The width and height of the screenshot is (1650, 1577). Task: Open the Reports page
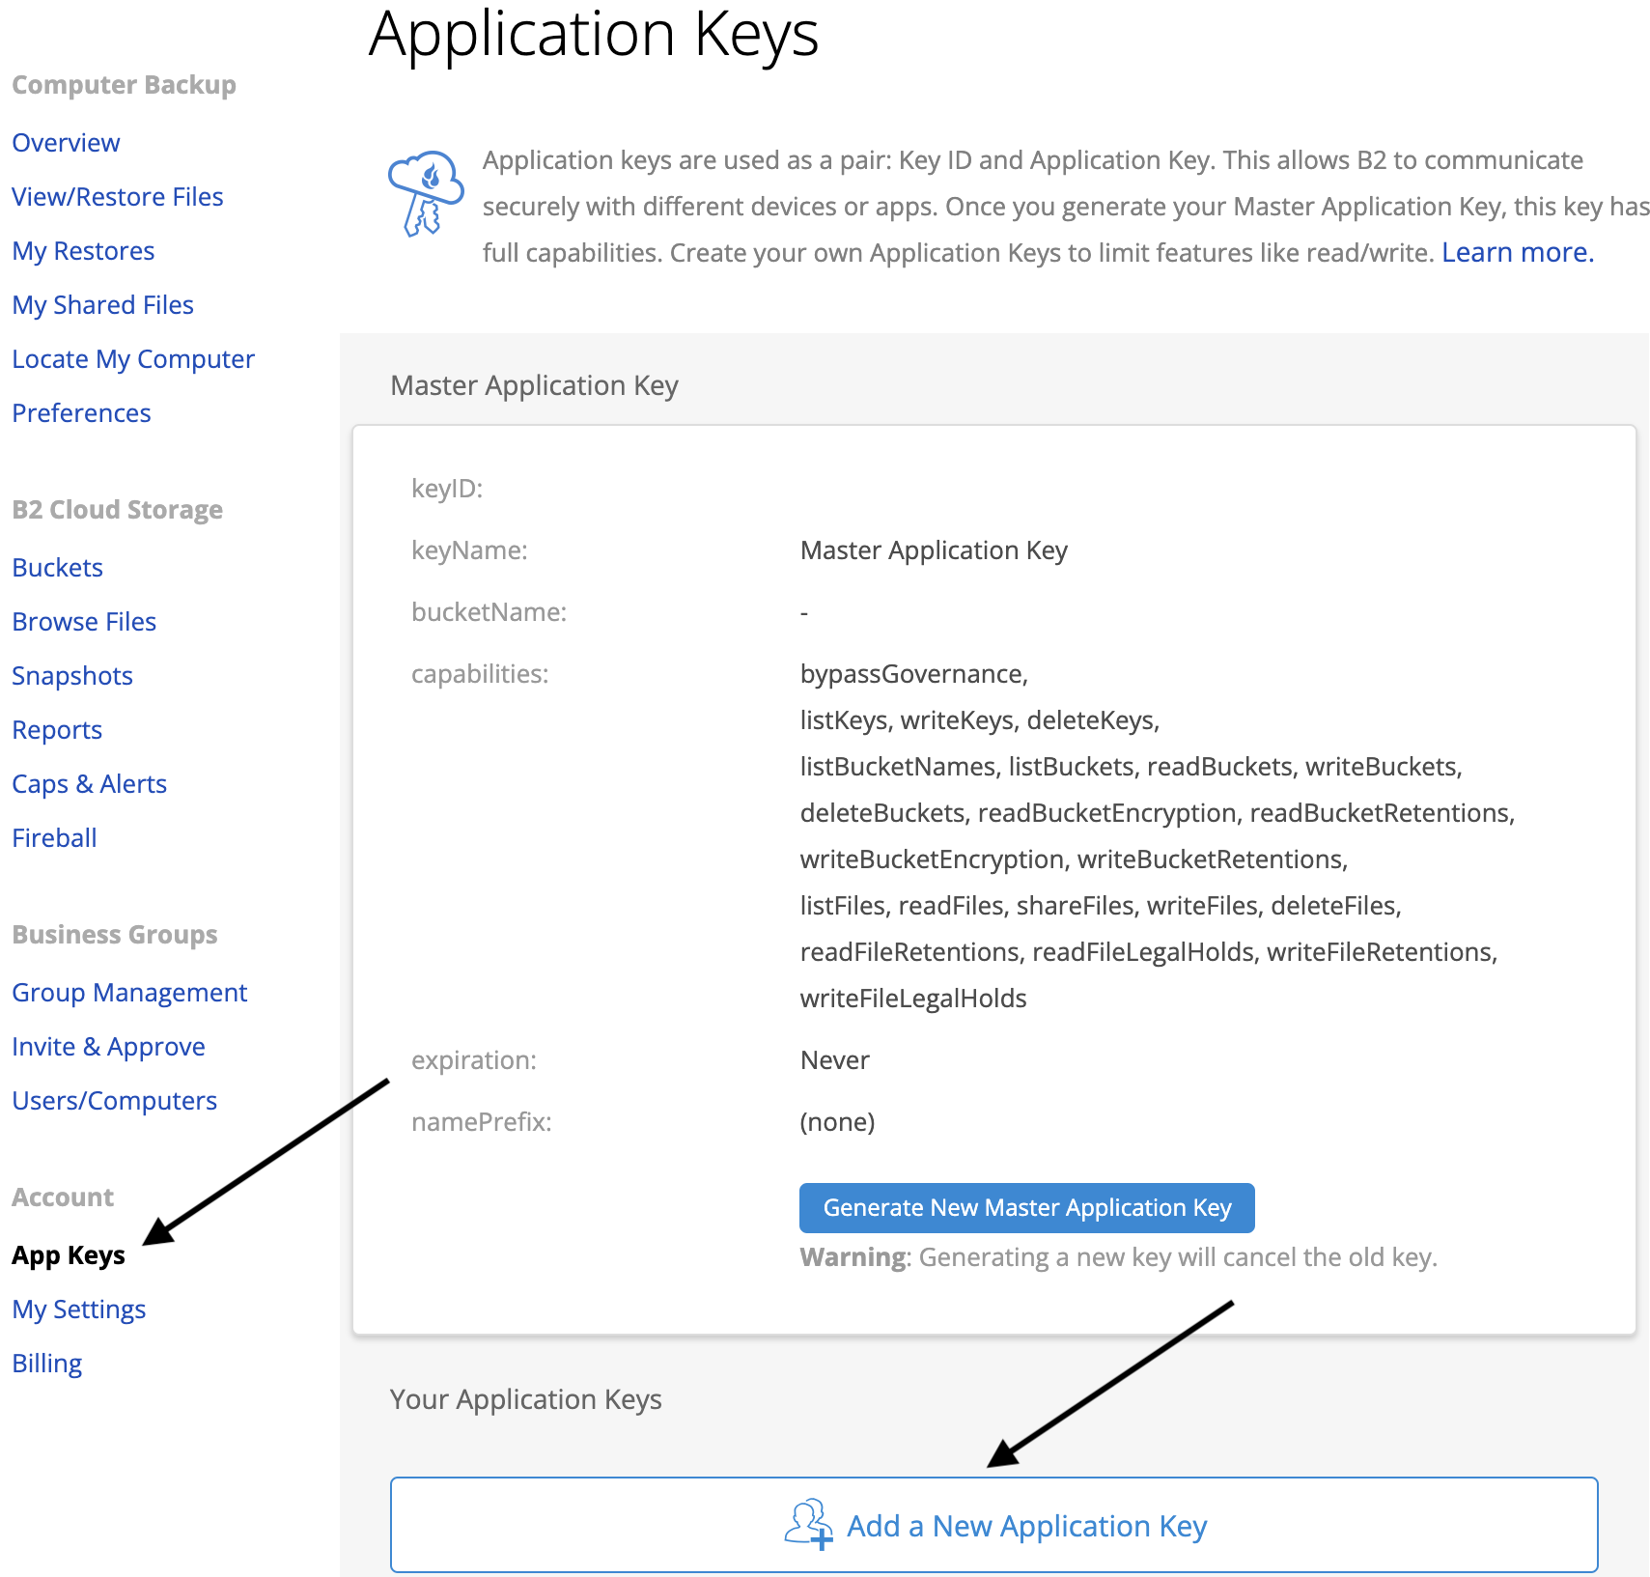coord(57,729)
